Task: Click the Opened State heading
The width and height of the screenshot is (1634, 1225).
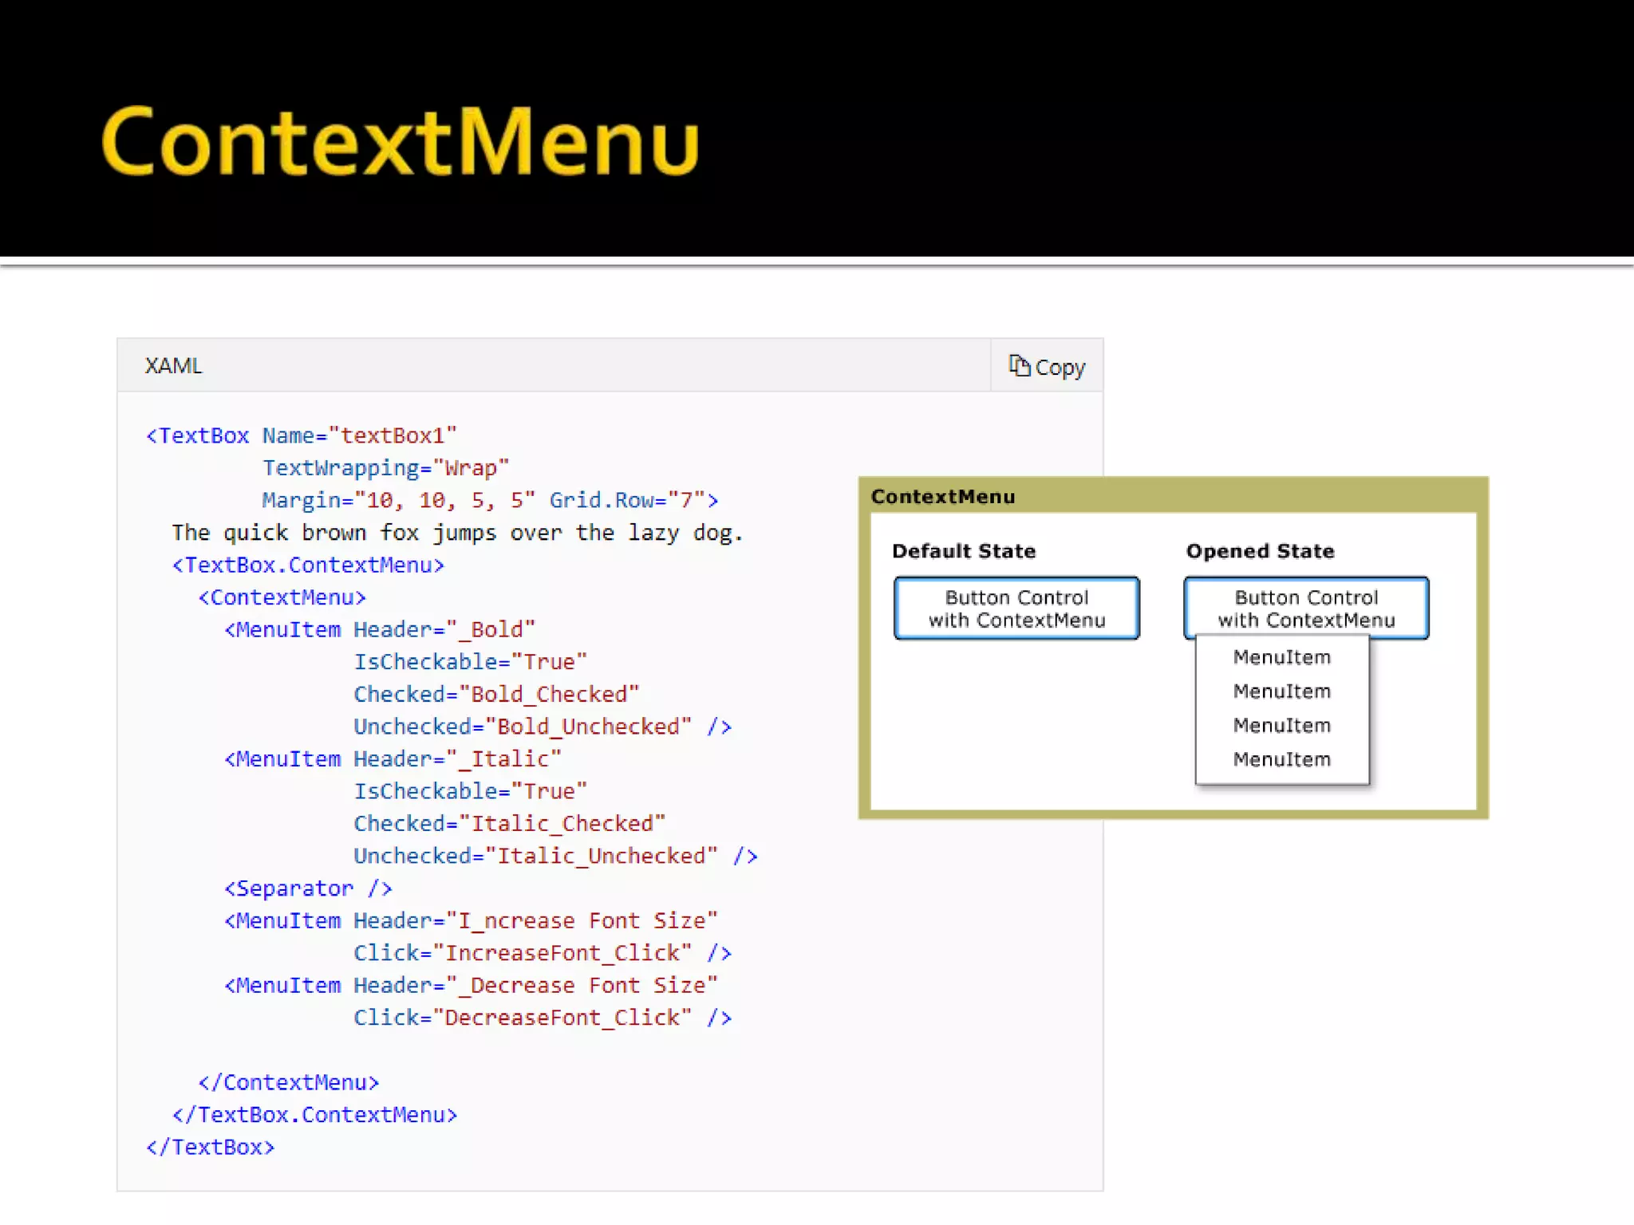Action: (x=1260, y=551)
